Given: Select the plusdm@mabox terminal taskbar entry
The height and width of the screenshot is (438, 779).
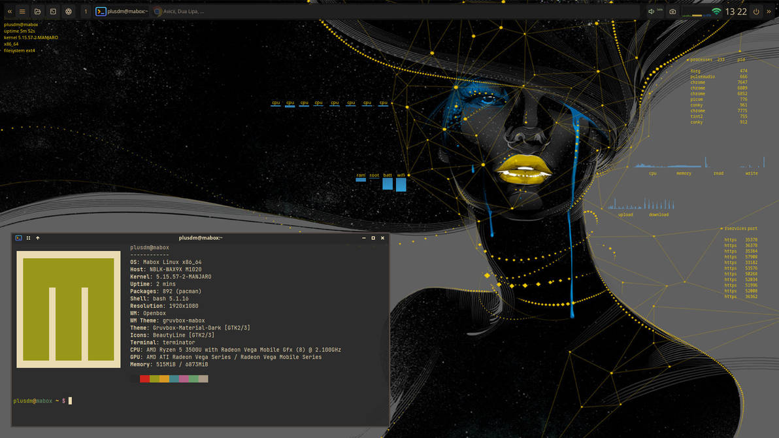Looking at the screenshot, I should click(x=124, y=11).
